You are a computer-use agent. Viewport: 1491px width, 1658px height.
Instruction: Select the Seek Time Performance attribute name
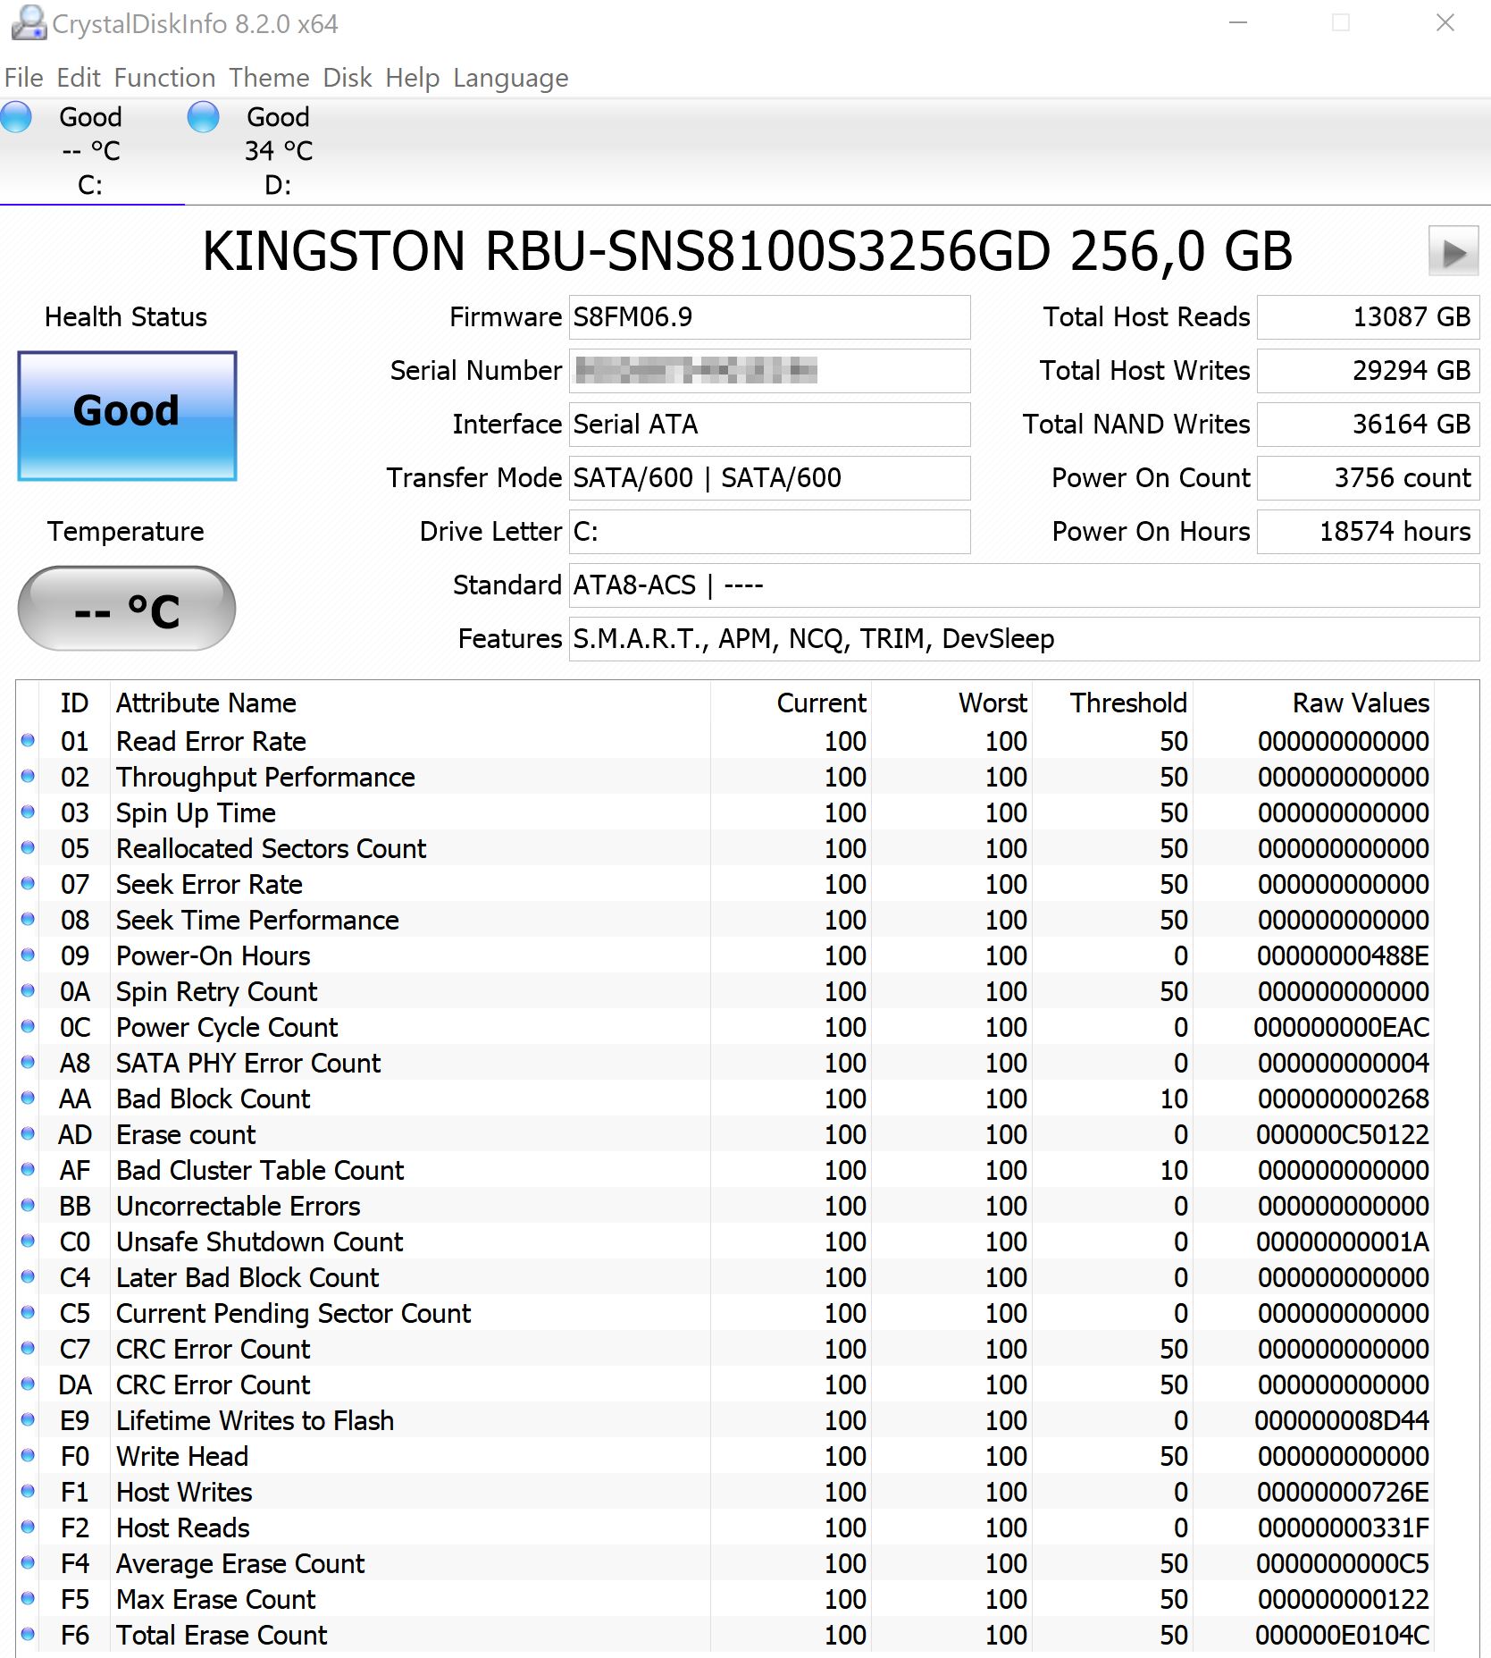tap(257, 920)
